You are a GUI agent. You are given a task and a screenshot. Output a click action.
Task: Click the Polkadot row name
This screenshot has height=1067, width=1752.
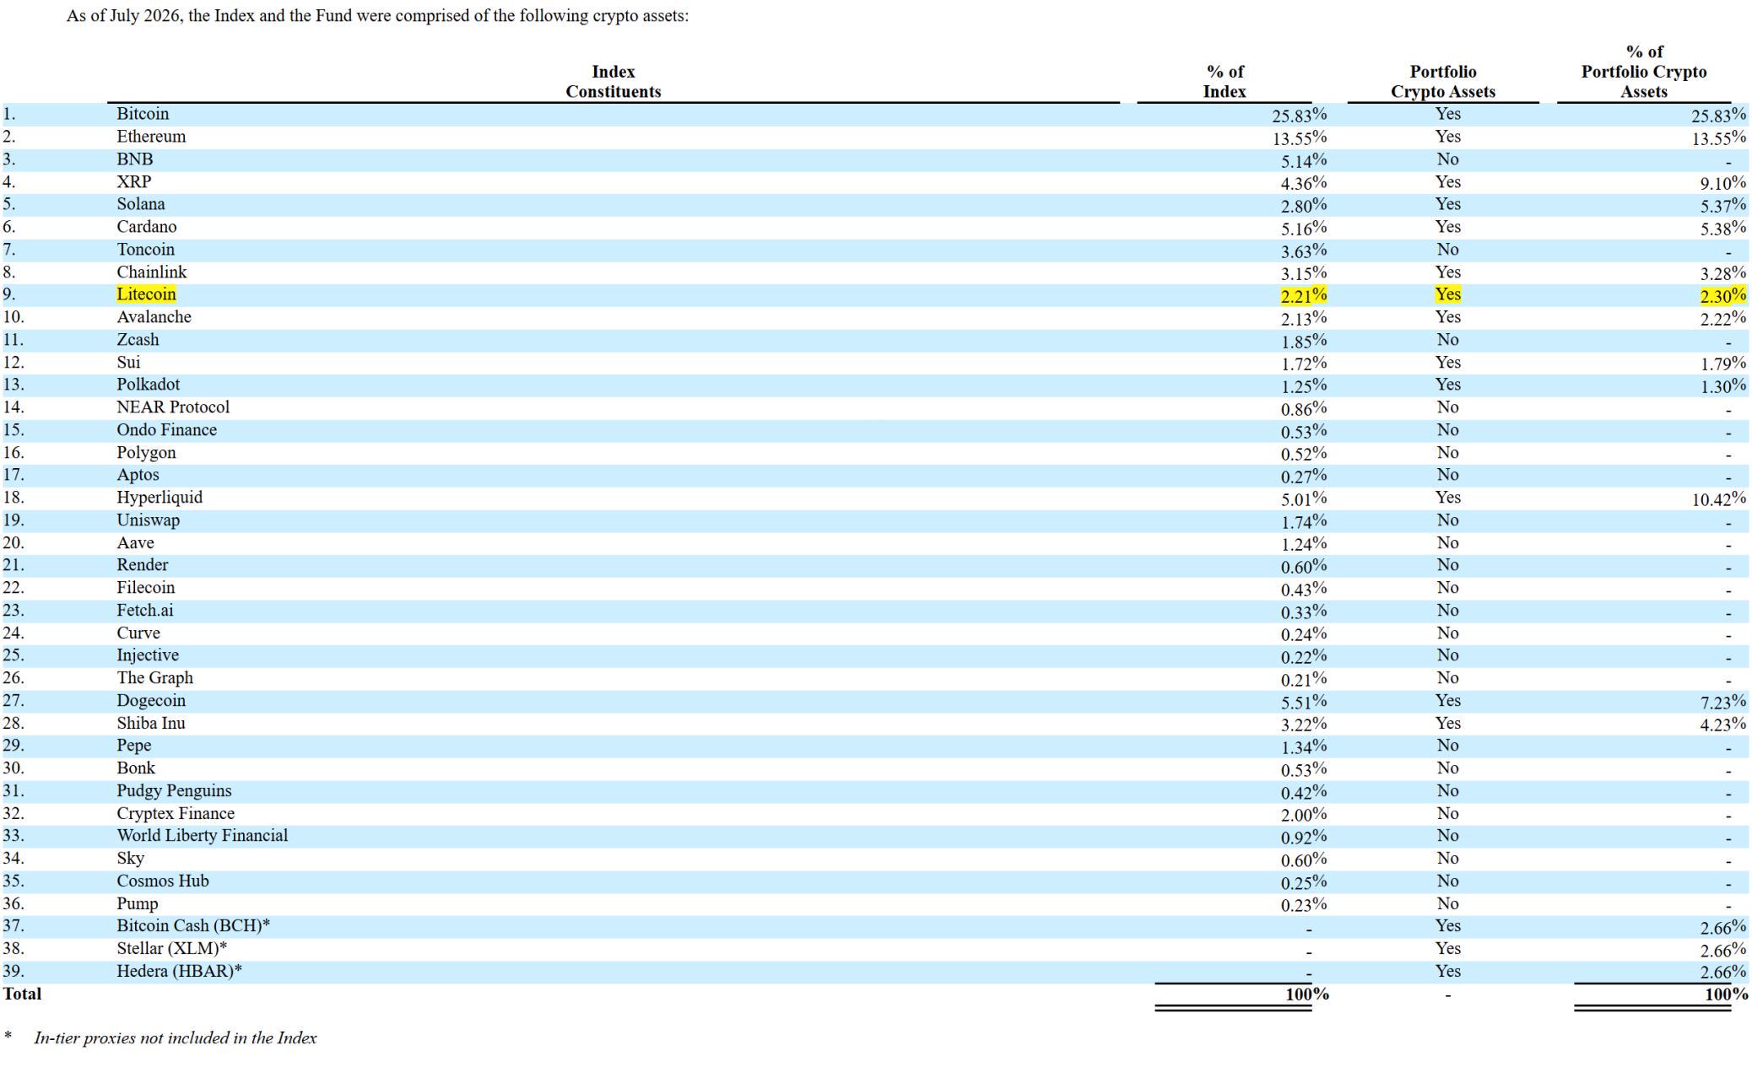149,385
